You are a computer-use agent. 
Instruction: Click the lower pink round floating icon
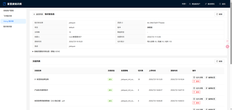pyautogui.click(x=227, y=47)
